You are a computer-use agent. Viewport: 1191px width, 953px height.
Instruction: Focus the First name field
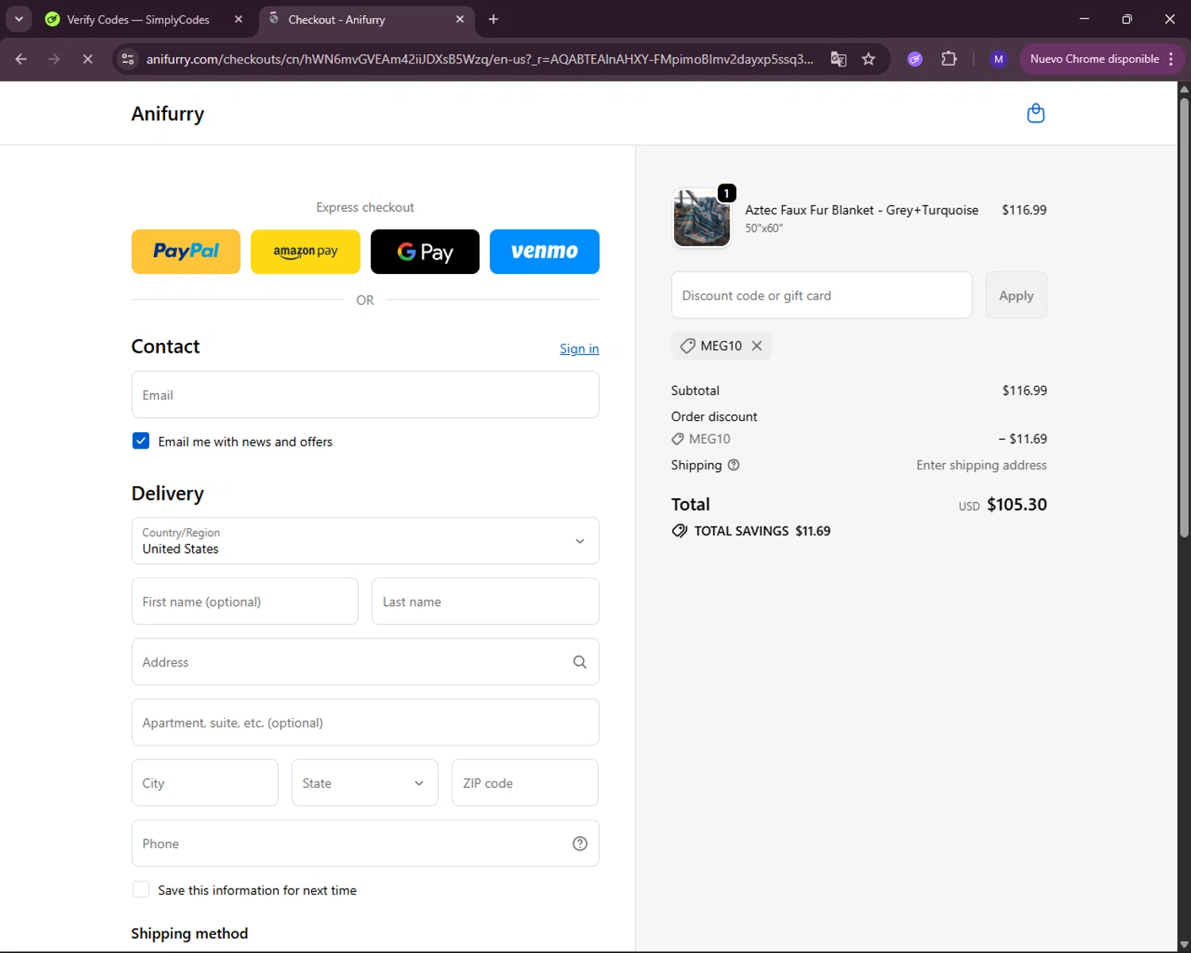(x=245, y=601)
